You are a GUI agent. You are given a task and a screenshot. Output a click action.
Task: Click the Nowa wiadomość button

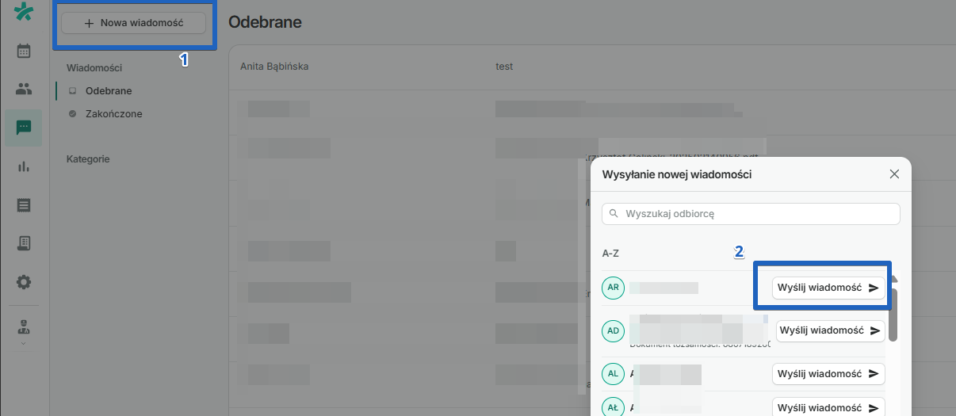click(134, 24)
